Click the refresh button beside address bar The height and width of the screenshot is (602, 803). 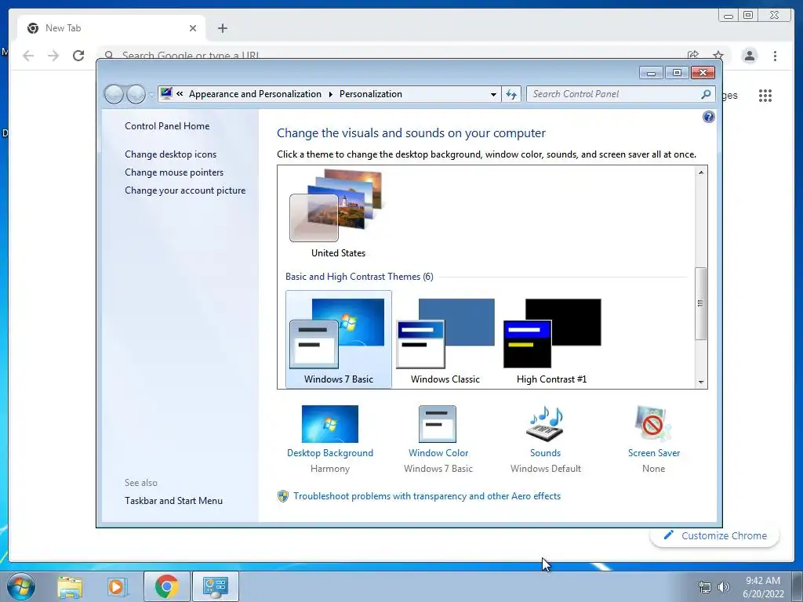[x=511, y=94]
